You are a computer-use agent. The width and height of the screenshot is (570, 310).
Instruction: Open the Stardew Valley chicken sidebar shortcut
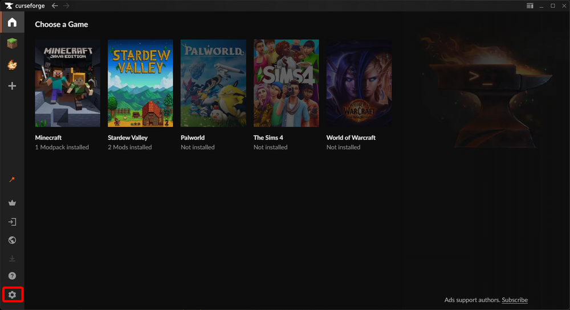(12, 65)
